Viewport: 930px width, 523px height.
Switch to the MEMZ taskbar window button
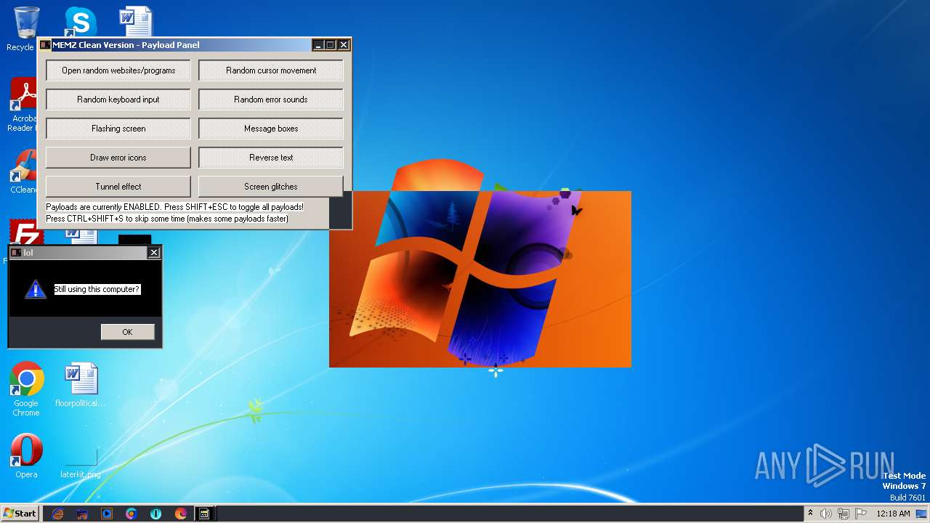(x=205, y=514)
